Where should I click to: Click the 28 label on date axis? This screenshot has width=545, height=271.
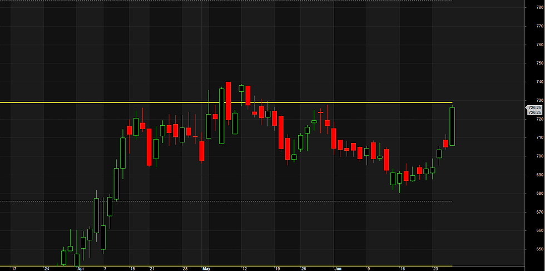(x=185, y=269)
